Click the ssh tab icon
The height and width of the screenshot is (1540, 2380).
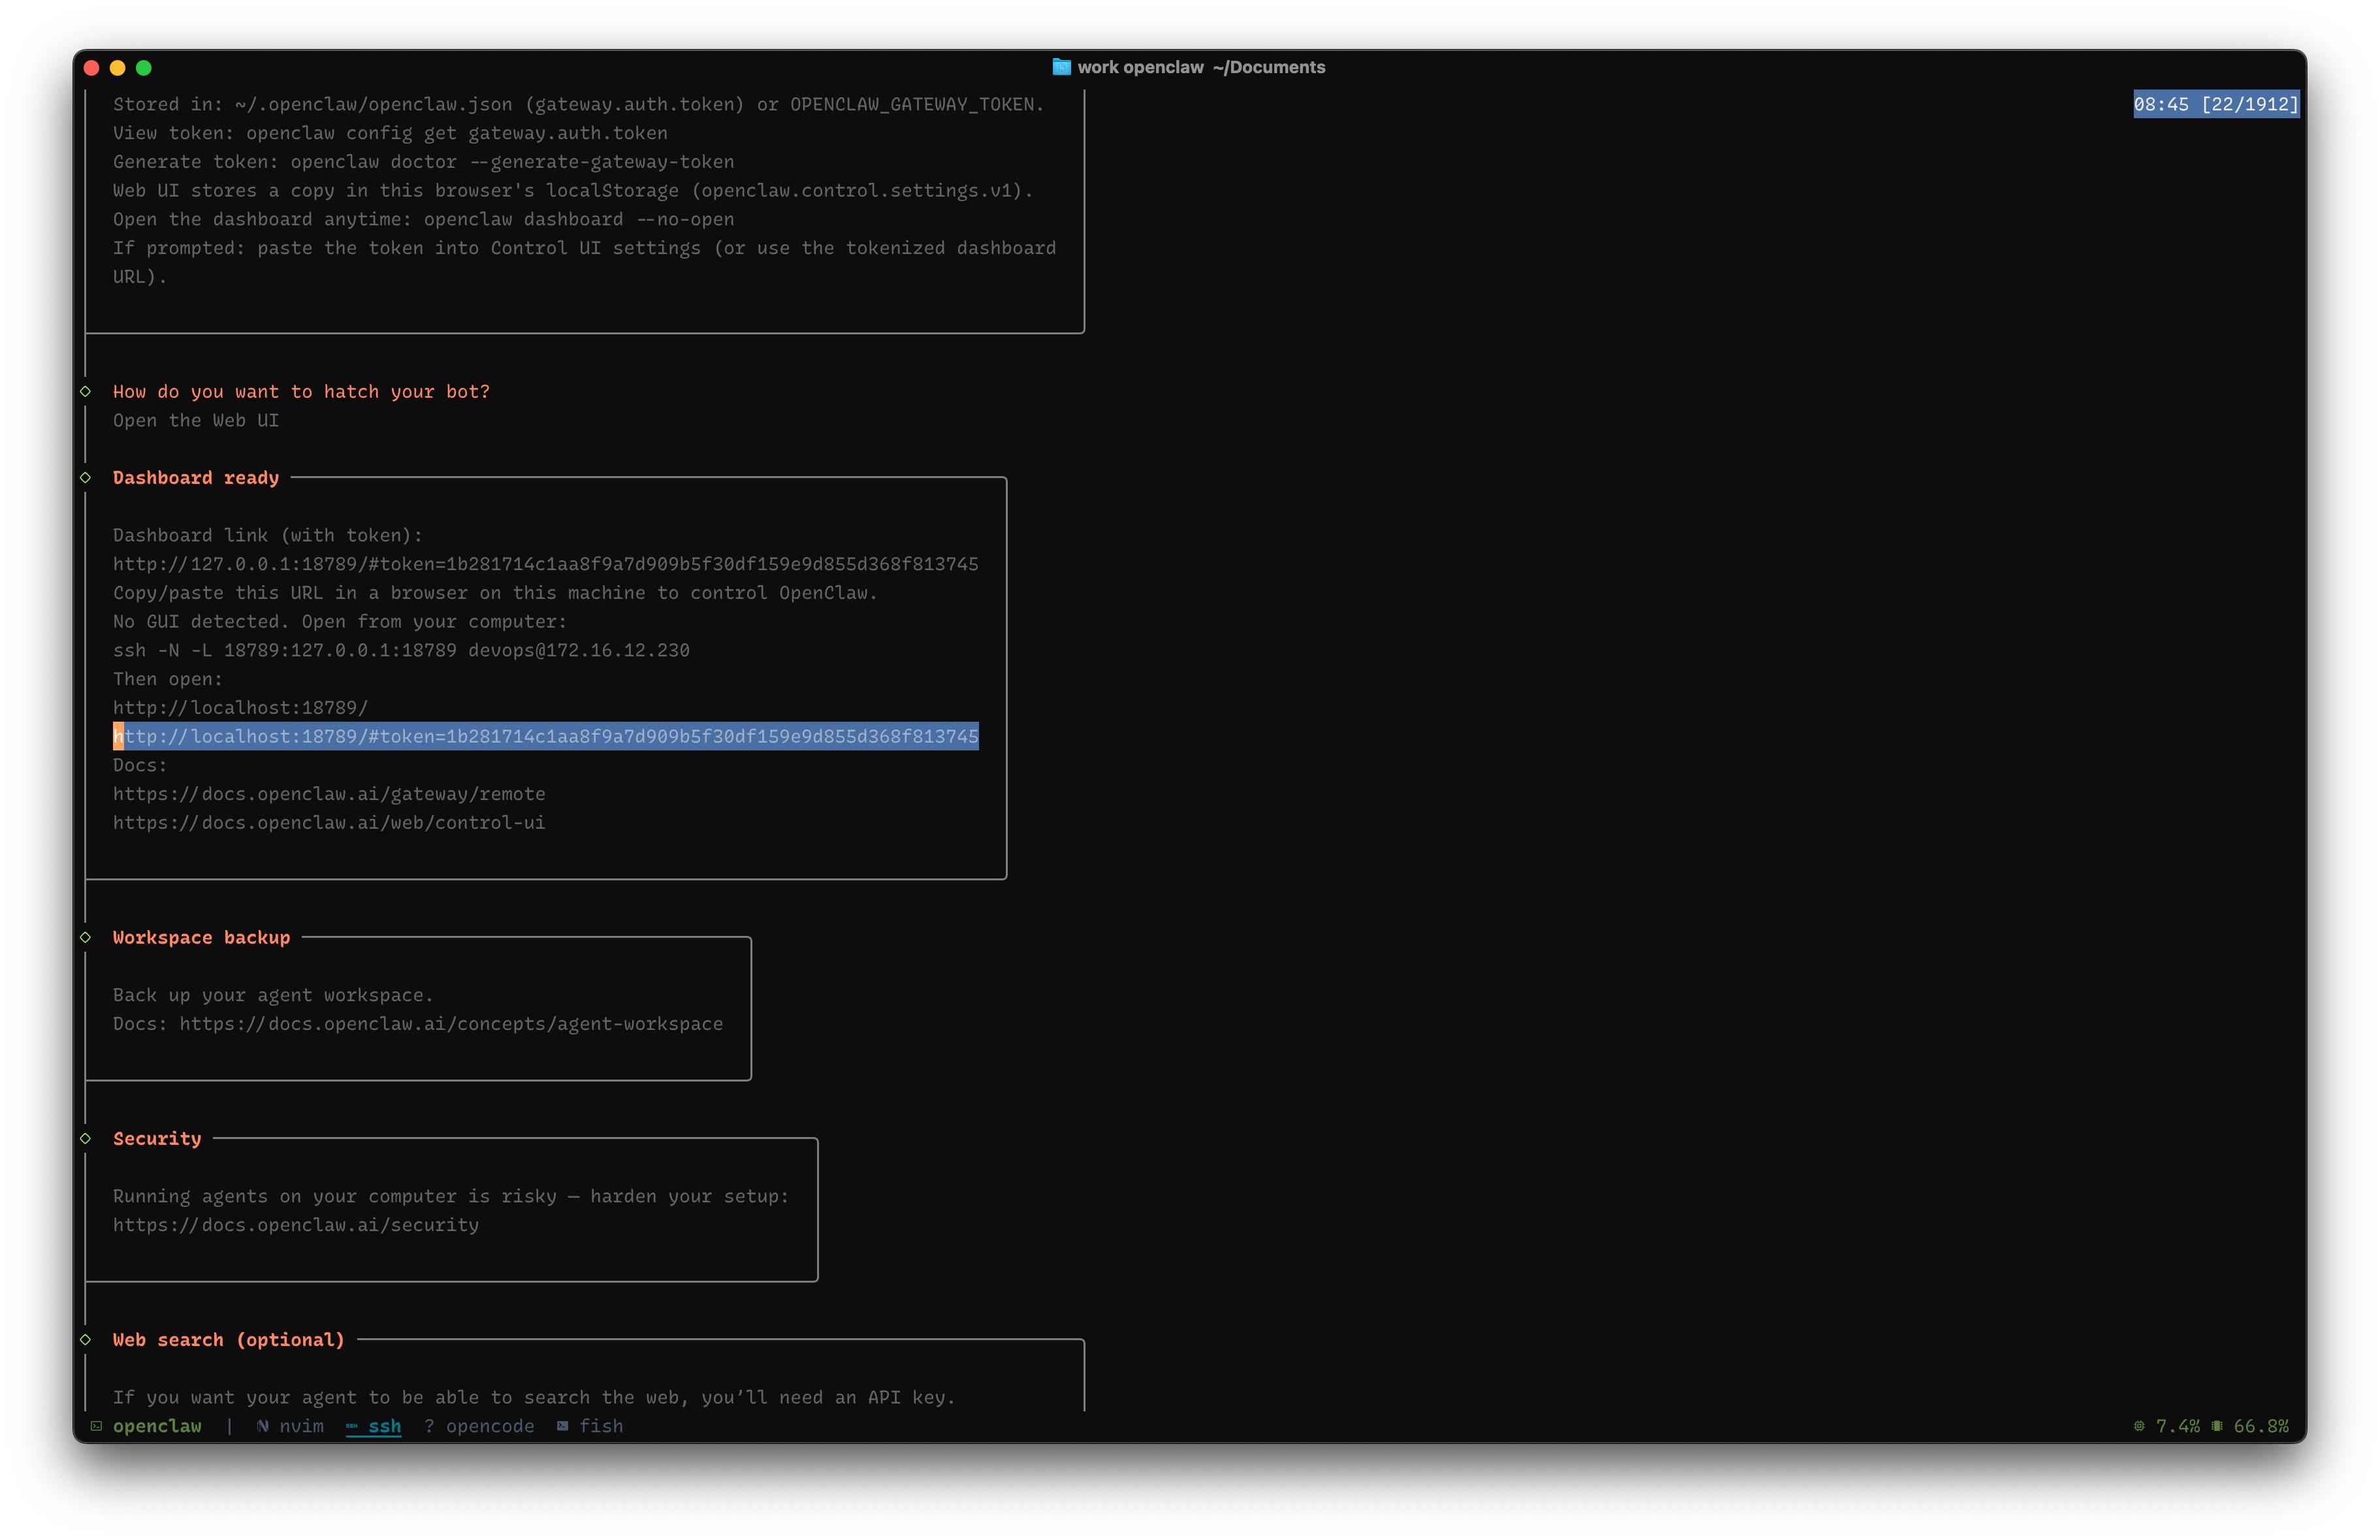tap(352, 1426)
